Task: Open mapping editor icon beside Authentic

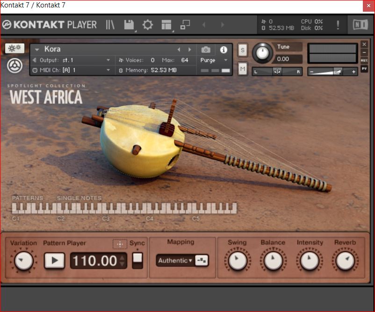Action: (202, 261)
